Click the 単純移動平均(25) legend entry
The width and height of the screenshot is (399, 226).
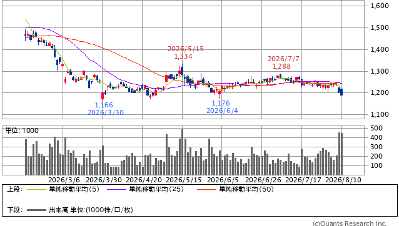click(x=156, y=189)
